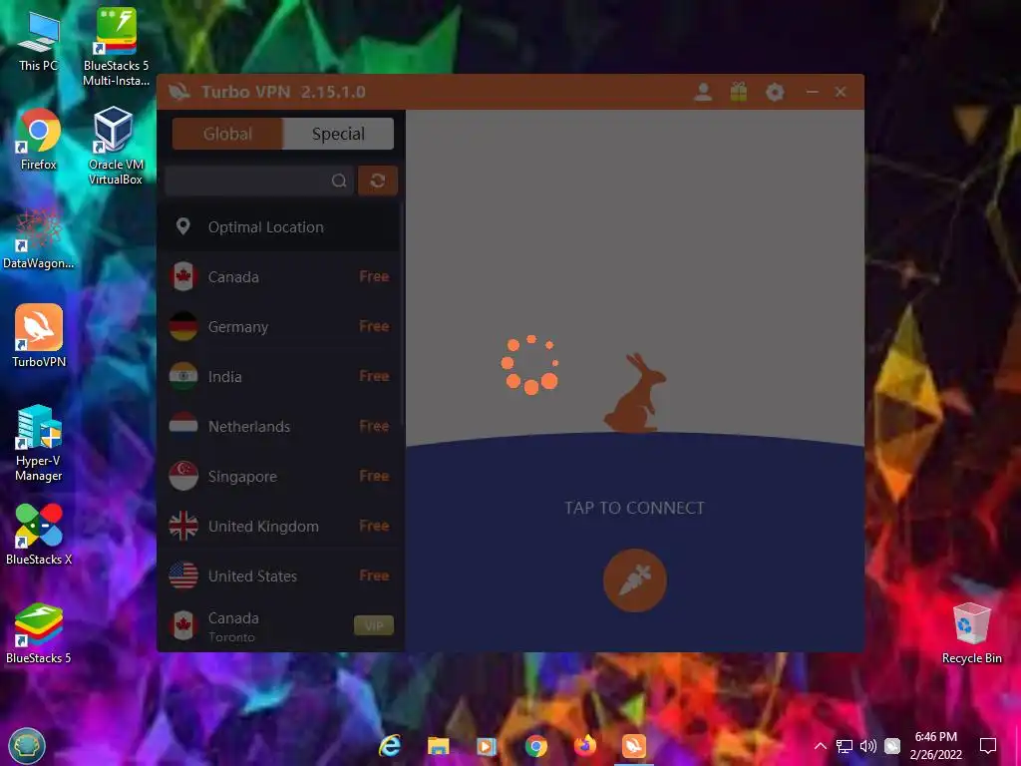
Task: Open the Start button globe
Action: pos(27,746)
